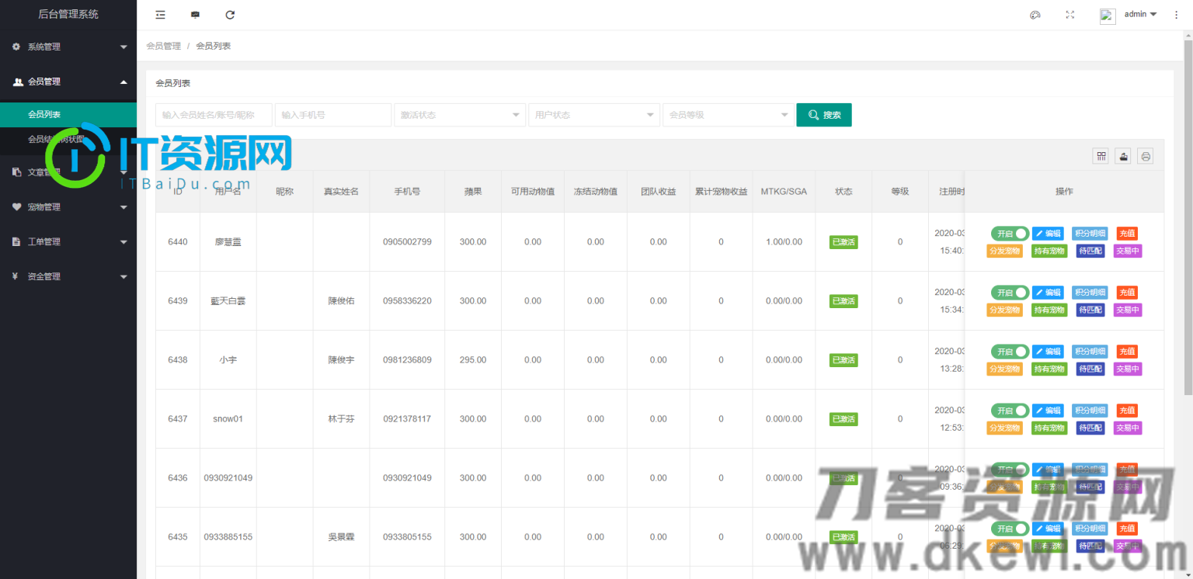Edit member 藍天白雲 via the pencil 编辑 button
The height and width of the screenshot is (579, 1193).
click(x=1049, y=292)
